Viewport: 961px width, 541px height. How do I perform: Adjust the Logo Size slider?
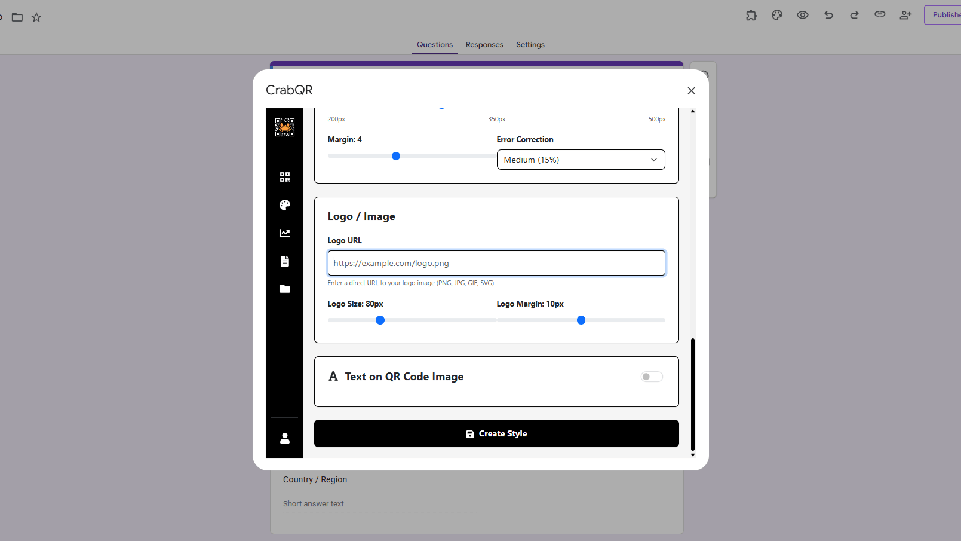click(x=380, y=320)
